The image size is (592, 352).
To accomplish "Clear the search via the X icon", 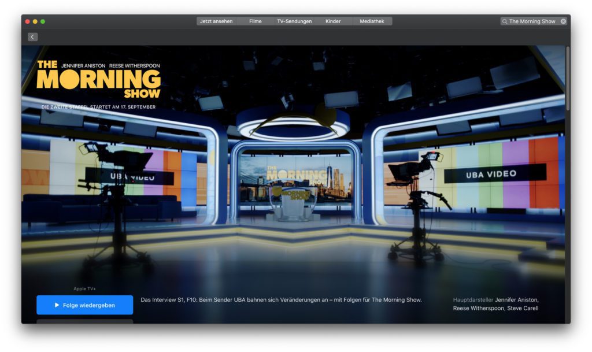I will 563,20.
